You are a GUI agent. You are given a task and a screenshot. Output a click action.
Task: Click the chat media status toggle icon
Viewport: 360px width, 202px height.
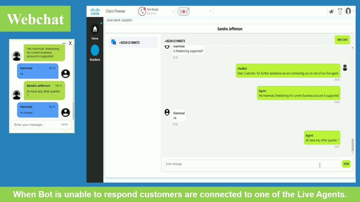pyautogui.click(x=184, y=11)
